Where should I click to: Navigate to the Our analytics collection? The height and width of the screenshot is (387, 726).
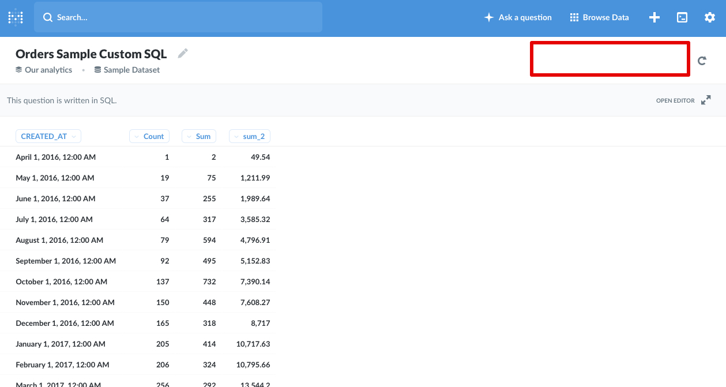(47, 69)
